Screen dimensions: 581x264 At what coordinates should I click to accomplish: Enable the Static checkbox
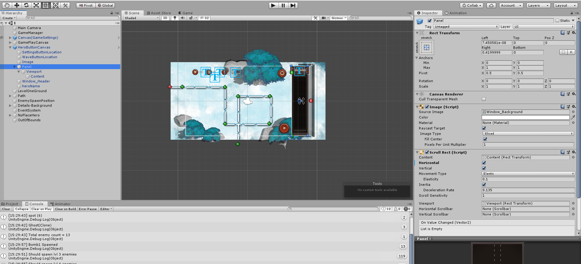(x=557, y=21)
